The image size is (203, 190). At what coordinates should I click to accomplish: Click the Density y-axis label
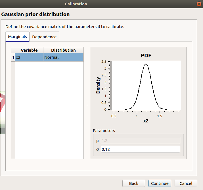[98, 85]
